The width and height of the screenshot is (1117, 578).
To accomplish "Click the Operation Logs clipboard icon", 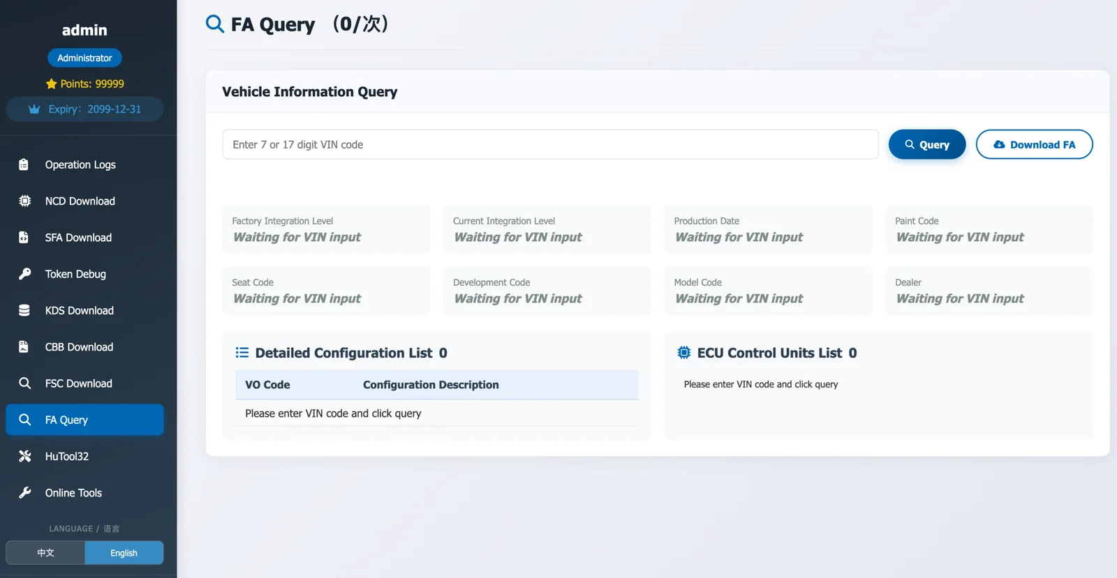I will coord(24,165).
